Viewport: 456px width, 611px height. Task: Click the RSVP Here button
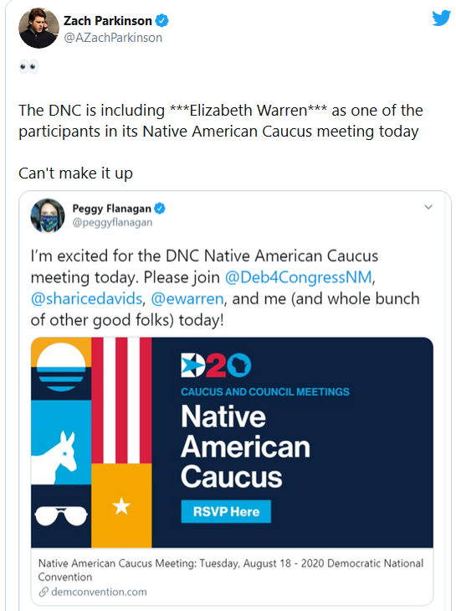coord(226,511)
